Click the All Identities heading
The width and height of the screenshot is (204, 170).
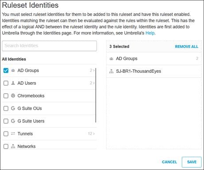(14, 59)
